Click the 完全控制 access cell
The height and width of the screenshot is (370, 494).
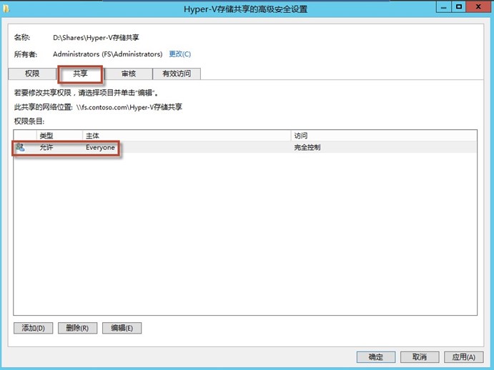pos(307,147)
